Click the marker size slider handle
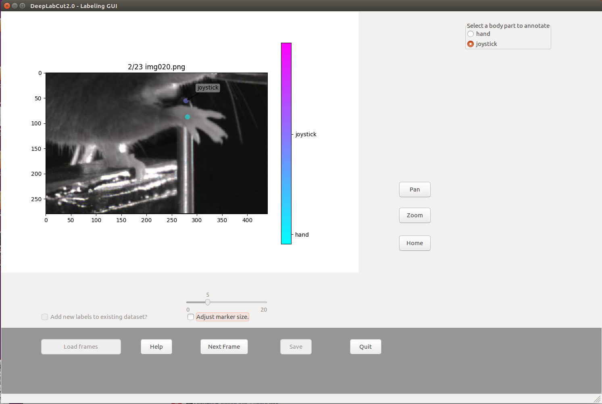Viewport: 602px width, 404px height. coord(208,302)
